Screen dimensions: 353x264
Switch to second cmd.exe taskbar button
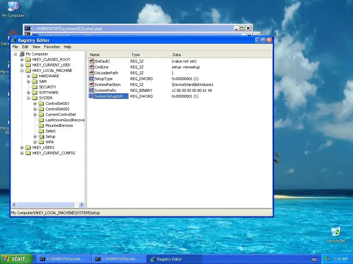(x=119, y=259)
